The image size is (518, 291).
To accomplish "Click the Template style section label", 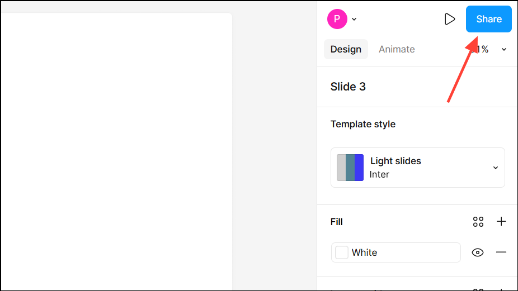I will coord(363,124).
